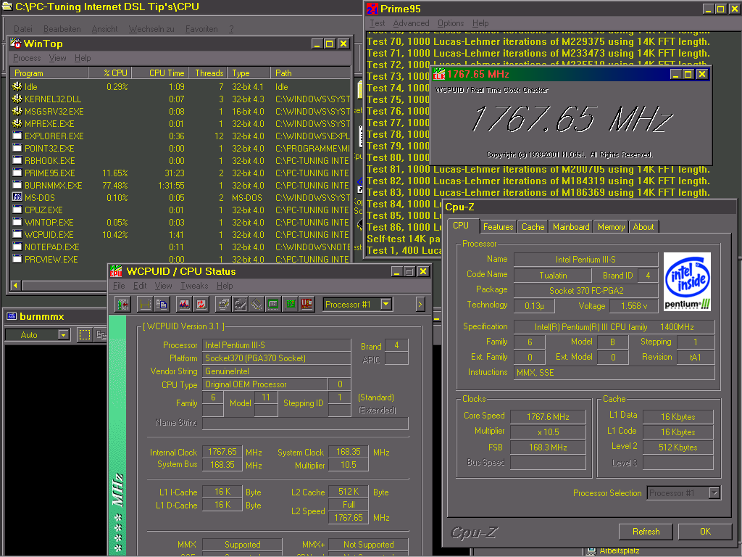
Task: Select the CPU tab in Cpu-Z
Action: click(461, 226)
